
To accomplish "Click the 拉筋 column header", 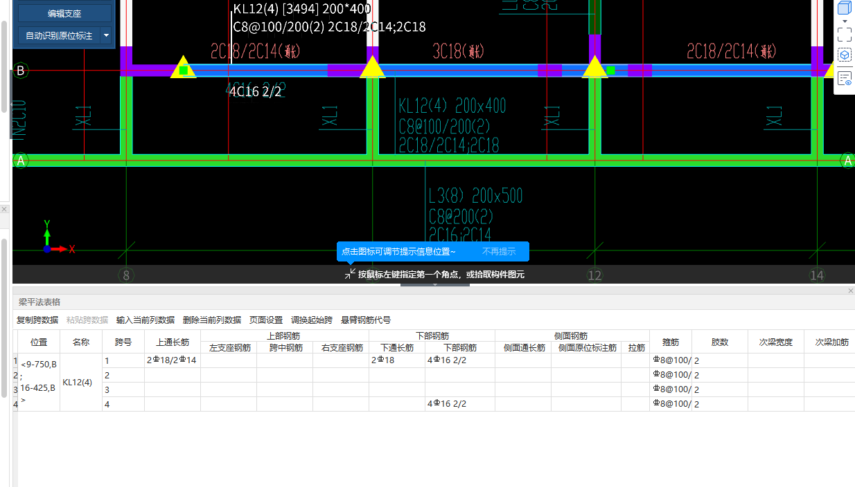I will pos(635,348).
